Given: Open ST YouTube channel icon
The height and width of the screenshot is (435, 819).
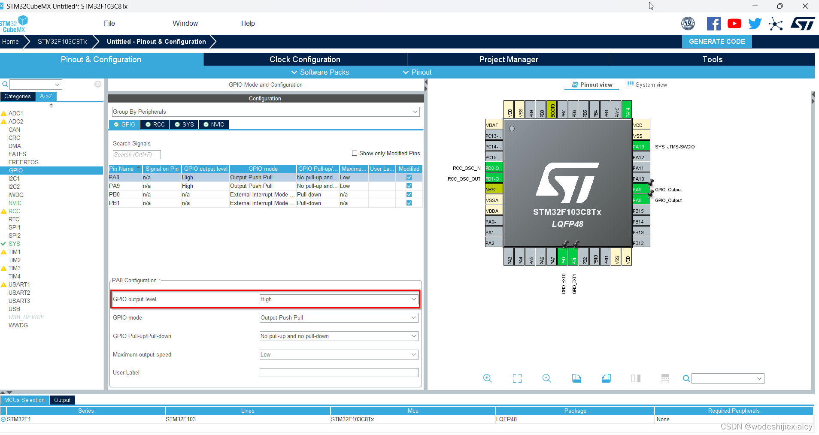Looking at the screenshot, I should [734, 24].
